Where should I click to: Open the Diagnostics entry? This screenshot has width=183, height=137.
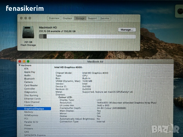pos(31,92)
